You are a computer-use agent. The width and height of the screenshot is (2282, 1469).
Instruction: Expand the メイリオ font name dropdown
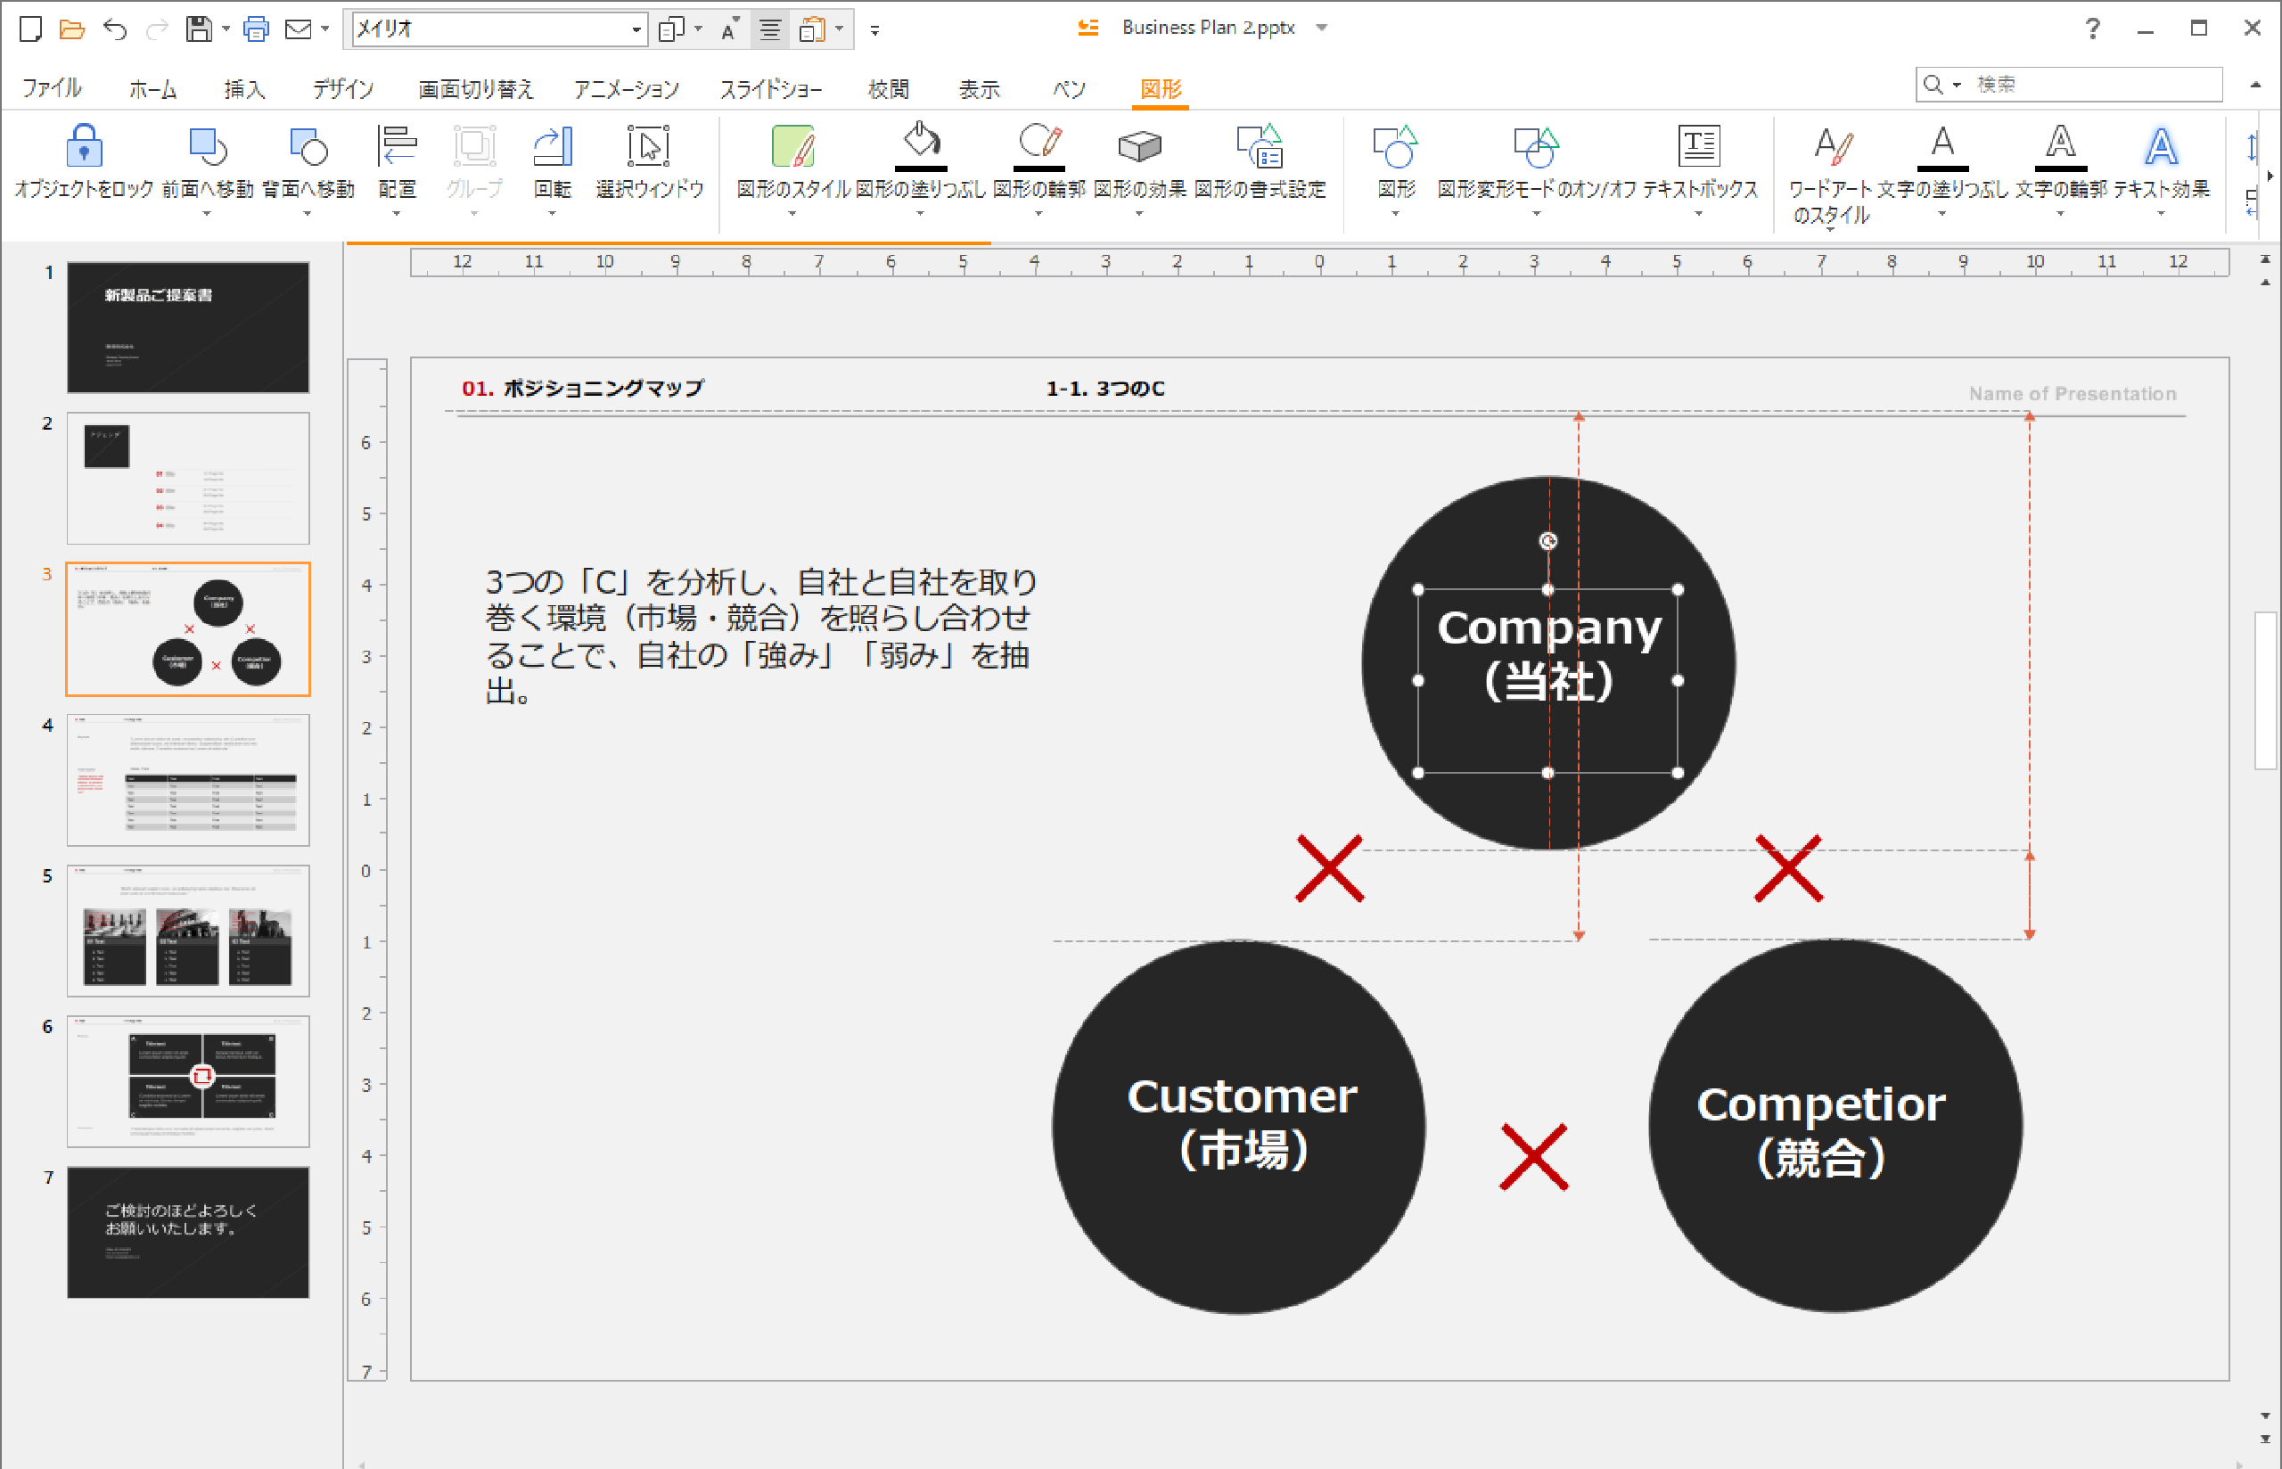pos(636,29)
